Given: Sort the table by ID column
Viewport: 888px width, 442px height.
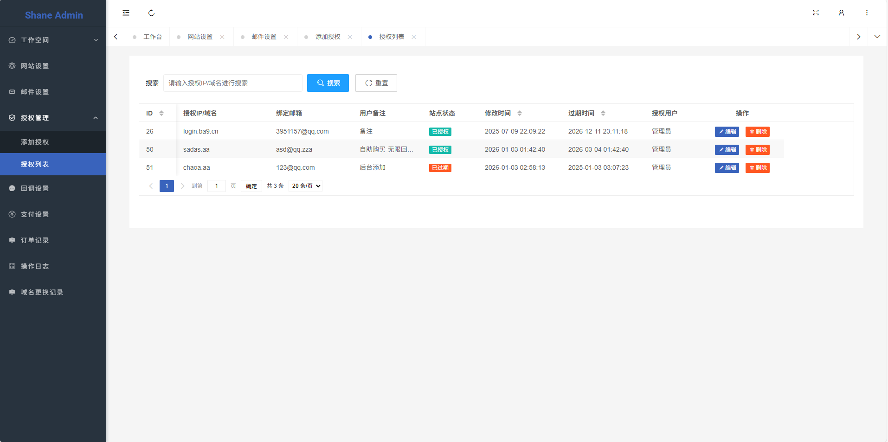Looking at the screenshot, I should (161, 113).
